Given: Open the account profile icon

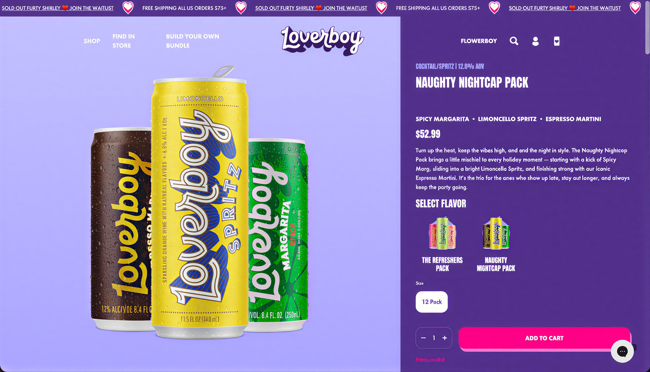Looking at the screenshot, I should coord(535,41).
